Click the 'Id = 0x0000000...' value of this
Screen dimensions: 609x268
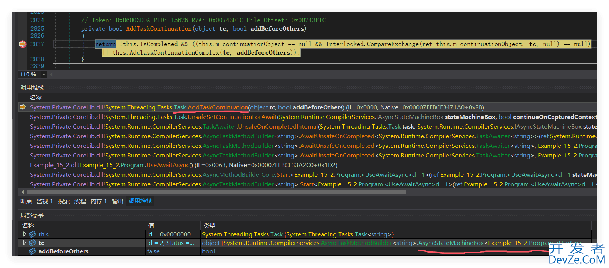(x=171, y=234)
